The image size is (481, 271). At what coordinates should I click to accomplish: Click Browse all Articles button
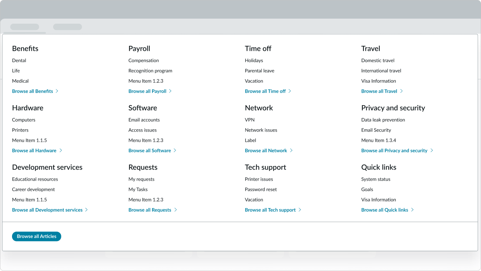tap(36, 236)
